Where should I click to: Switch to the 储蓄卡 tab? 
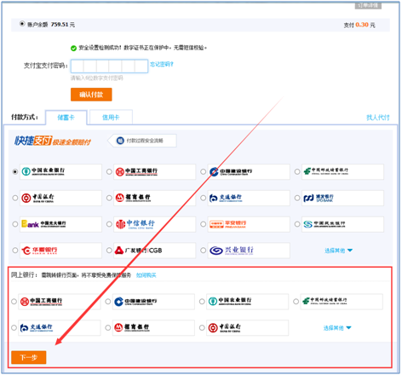pos(66,118)
